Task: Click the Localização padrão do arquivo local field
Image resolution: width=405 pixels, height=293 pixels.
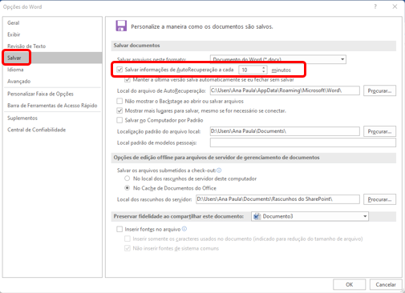Action: click(x=285, y=131)
